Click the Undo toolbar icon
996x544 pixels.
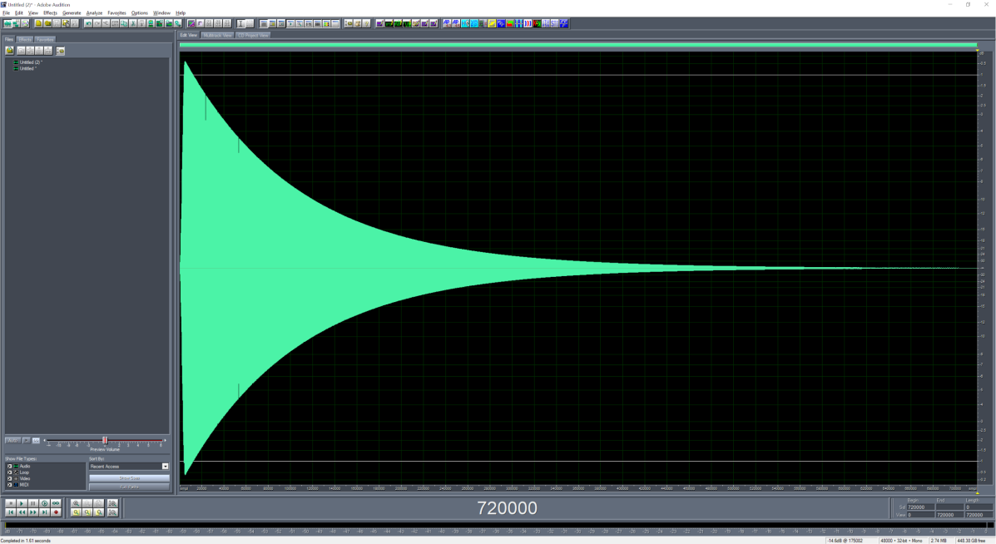[x=88, y=23]
